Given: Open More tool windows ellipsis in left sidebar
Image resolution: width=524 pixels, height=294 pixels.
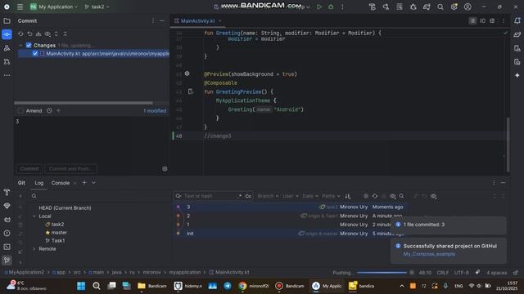Looking at the screenshot, I should [x=7, y=75].
